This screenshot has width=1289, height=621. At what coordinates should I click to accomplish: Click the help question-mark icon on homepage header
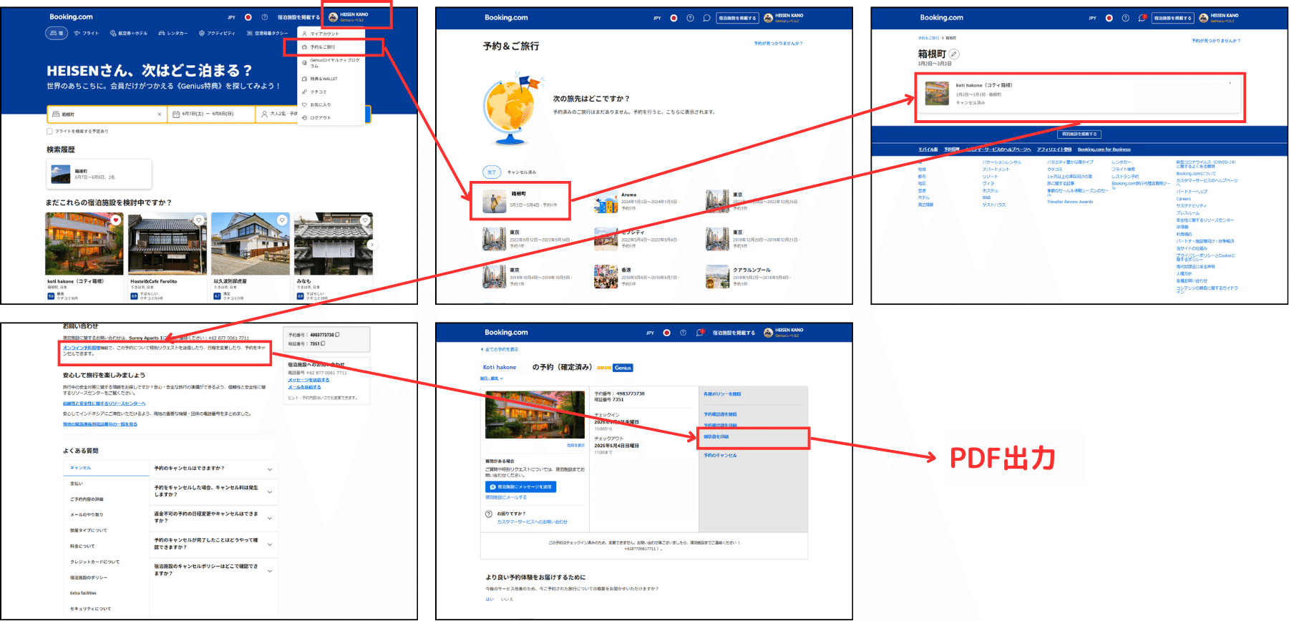pos(265,17)
